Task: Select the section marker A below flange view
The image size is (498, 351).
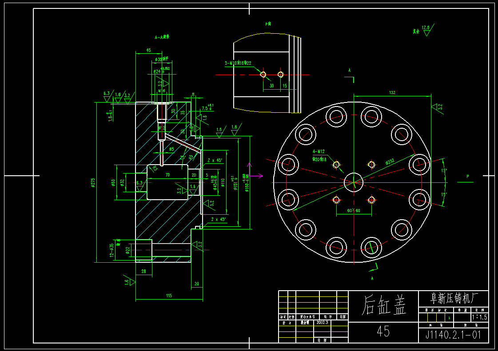Action: (372, 278)
